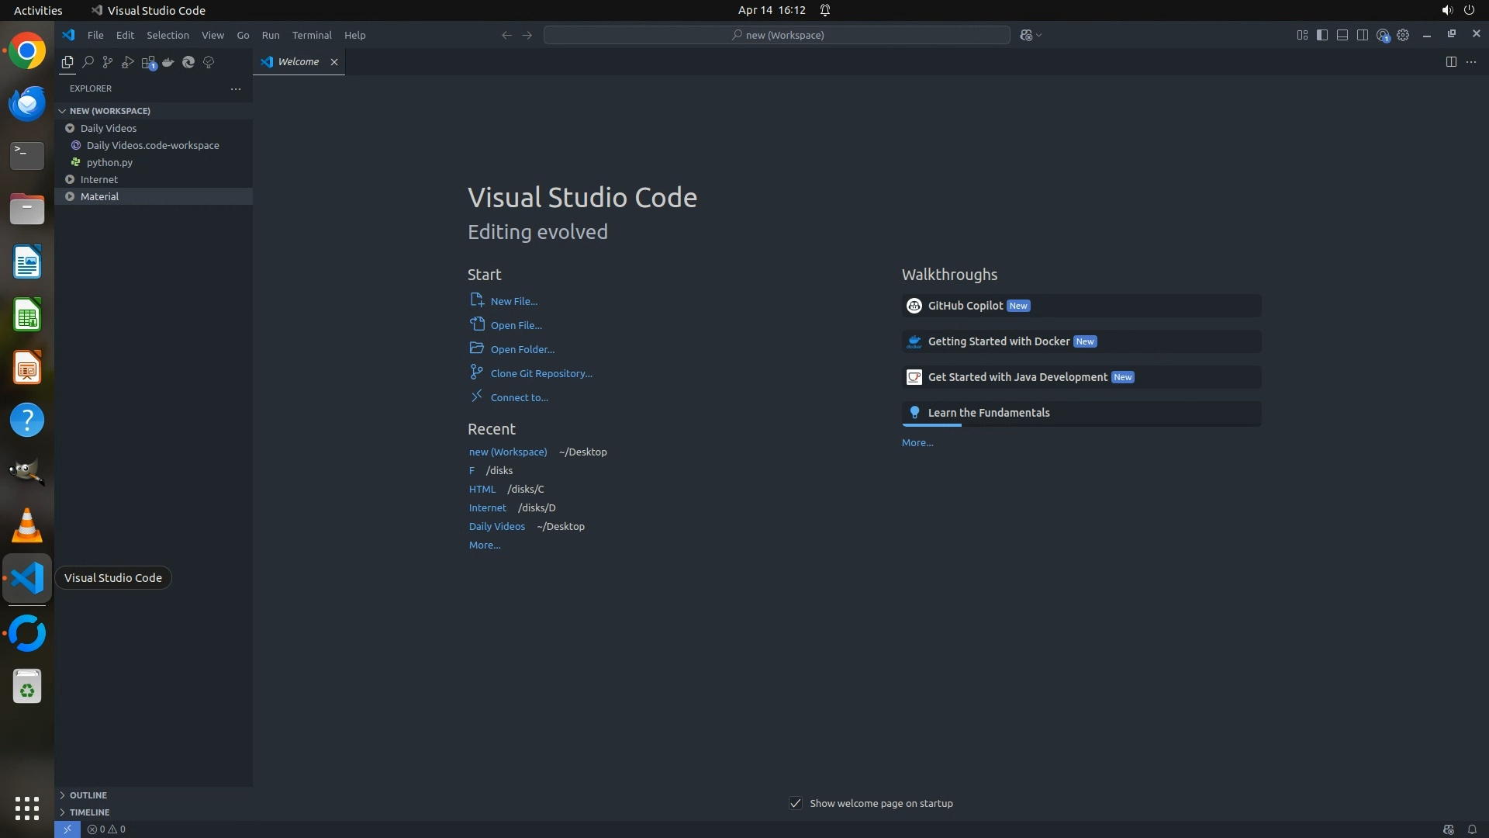This screenshot has width=1489, height=838.
Task: Open the HTML recent folder link
Action: click(482, 489)
